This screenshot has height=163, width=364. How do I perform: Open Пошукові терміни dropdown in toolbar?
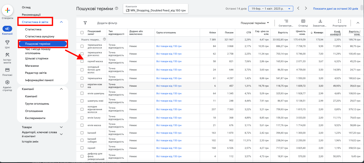coord(255,23)
